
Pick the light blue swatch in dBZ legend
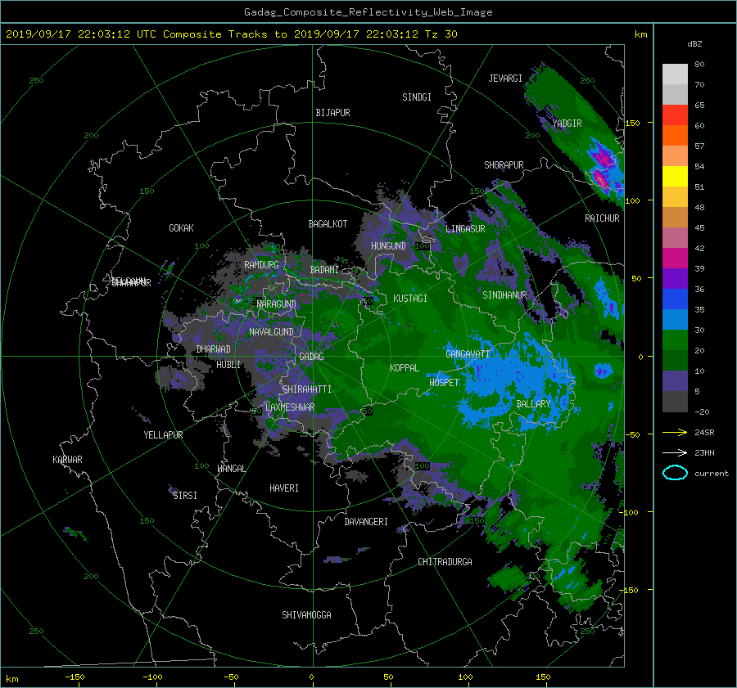coord(675,319)
